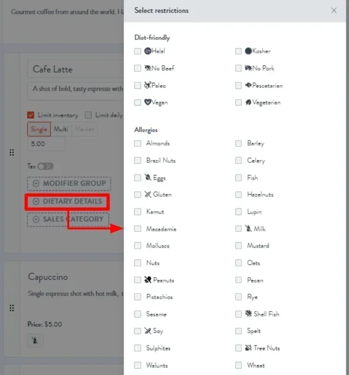Click the Spelt label
The width and height of the screenshot is (349, 375).
click(254, 331)
